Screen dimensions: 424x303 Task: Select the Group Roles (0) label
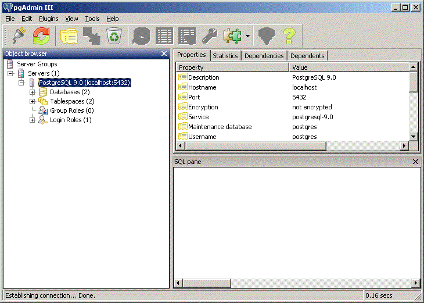click(x=72, y=110)
